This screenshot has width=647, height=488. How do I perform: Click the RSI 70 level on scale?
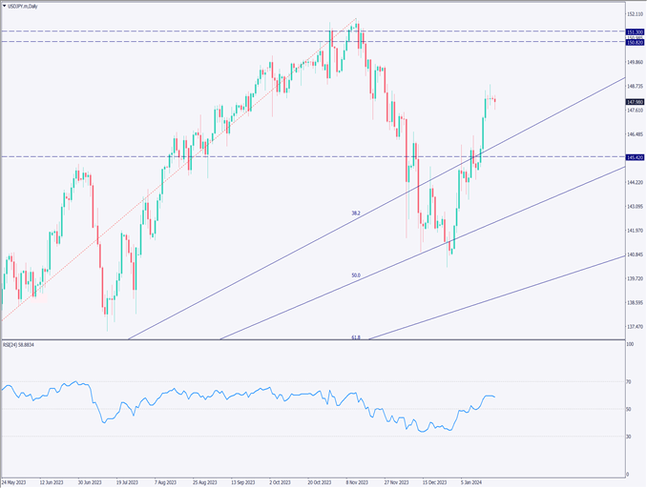pos(630,381)
